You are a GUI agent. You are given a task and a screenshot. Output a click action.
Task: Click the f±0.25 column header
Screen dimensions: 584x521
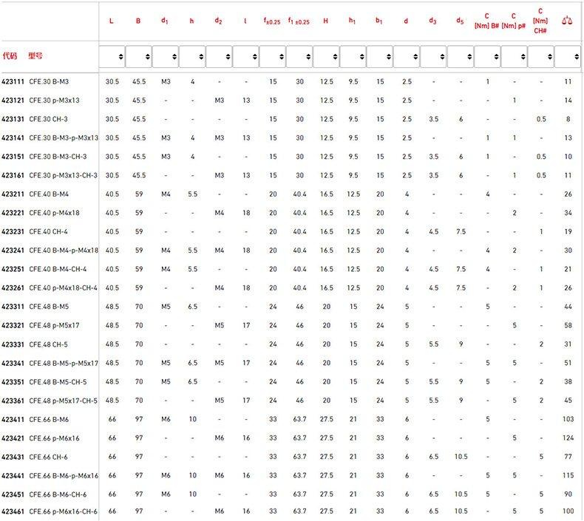coord(272,21)
